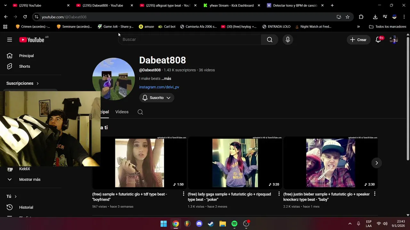Bookmark this page with the star icon
This screenshot has height=230, width=410.
[x=348, y=17]
